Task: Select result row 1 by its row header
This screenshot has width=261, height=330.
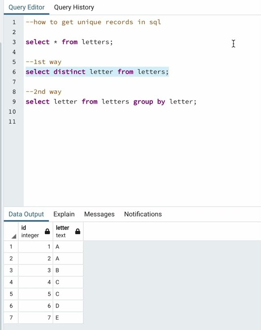Action: [x=11, y=247]
